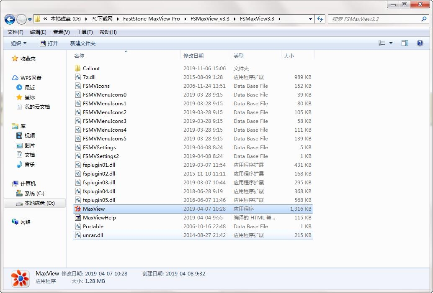Click the FSMVMenuIcons4 file icon
The height and width of the screenshot is (293, 433).
[x=78, y=130]
